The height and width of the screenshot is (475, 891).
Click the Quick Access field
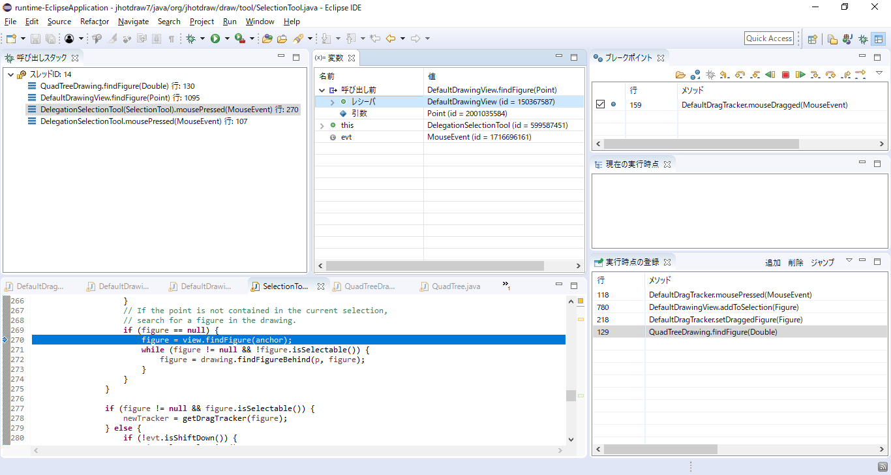coord(769,38)
